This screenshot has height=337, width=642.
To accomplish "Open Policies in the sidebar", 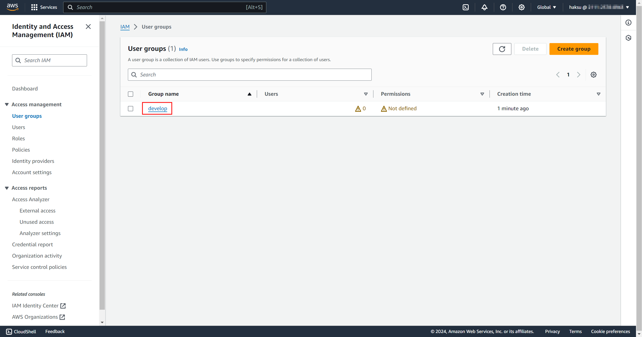I will point(21,150).
